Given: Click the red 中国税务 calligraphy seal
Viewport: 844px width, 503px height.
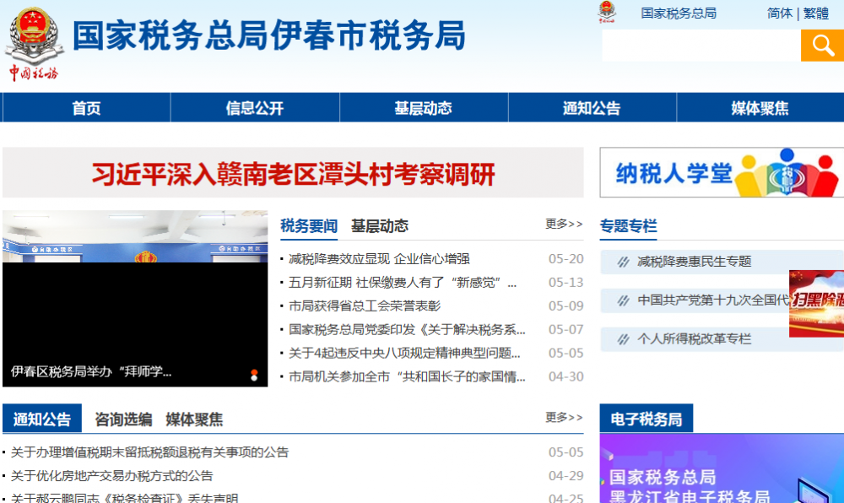Looking at the screenshot, I should [34, 74].
